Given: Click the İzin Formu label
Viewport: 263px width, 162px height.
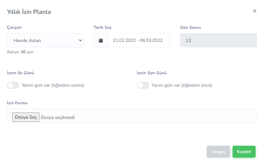Looking at the screenshot, I should pyautogui.click(x=17, y=103).
